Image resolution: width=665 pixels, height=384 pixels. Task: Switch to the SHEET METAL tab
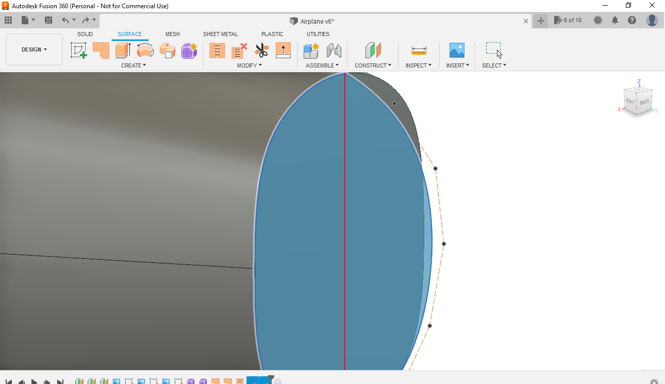[220, 34]
